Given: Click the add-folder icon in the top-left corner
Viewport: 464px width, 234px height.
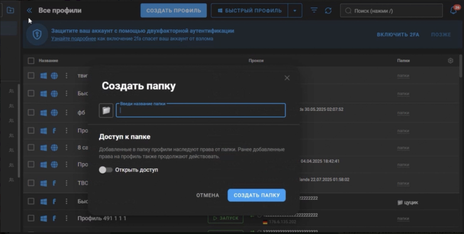Looking at the screenshot, I should point(10,10).
